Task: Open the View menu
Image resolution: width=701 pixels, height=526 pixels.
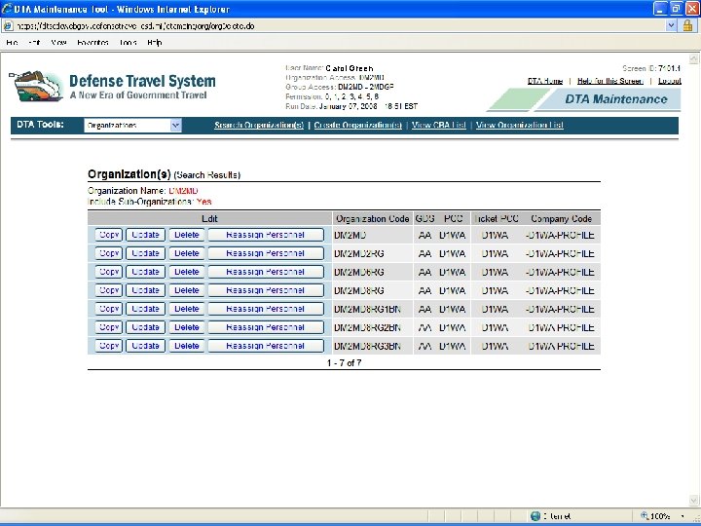Action: click(x=58, y=43)
